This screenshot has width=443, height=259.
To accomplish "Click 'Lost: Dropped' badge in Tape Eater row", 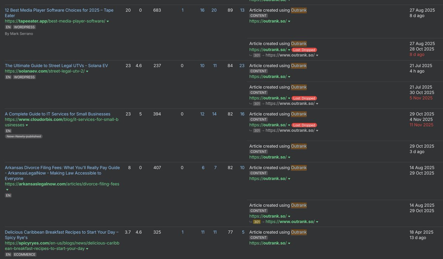I will (304, 50).
